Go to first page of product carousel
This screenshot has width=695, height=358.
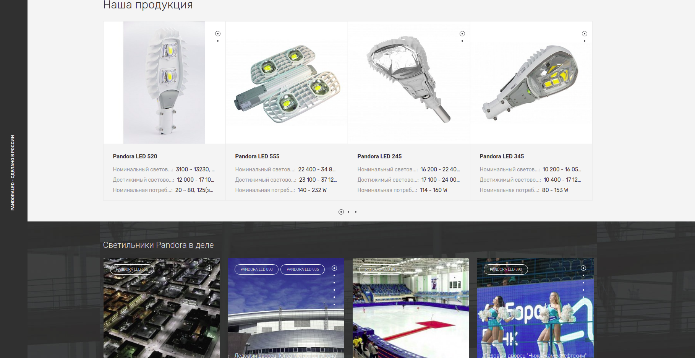tap(341, 212)
